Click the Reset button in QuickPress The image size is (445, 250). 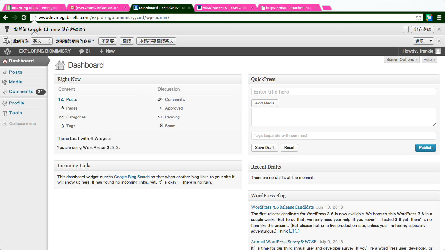(x=289, y=148)
